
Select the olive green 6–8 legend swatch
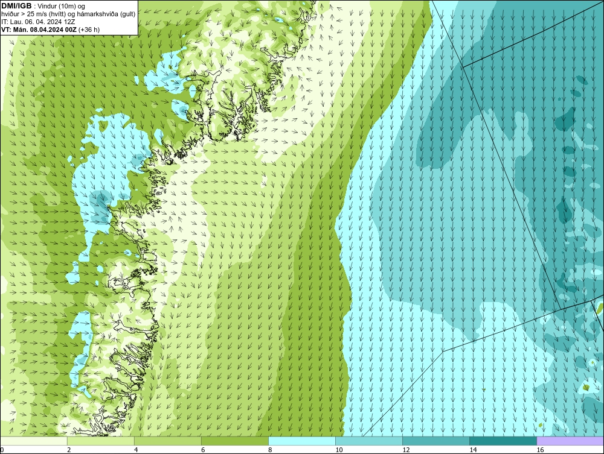[234, 441]
